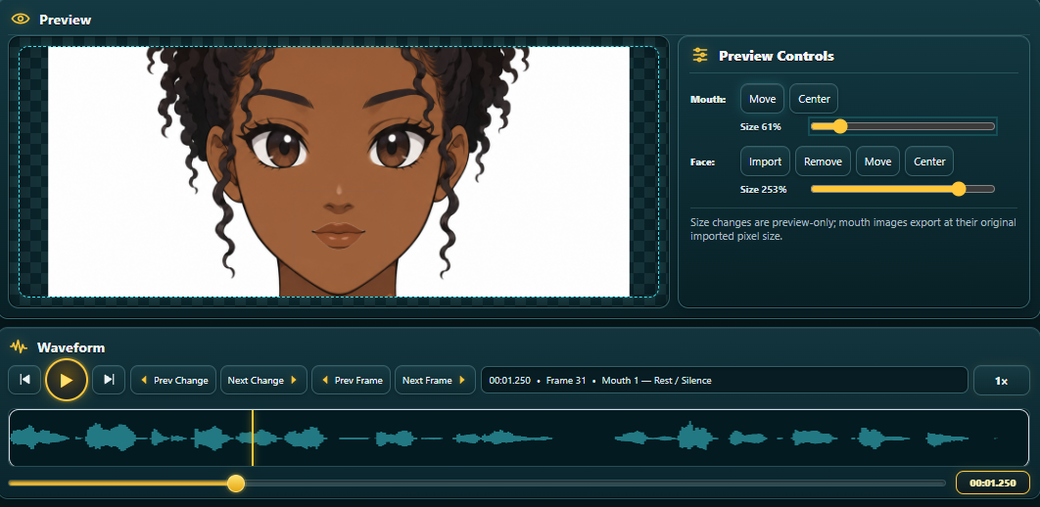Click the 'Face:' label

coord(702,161)
